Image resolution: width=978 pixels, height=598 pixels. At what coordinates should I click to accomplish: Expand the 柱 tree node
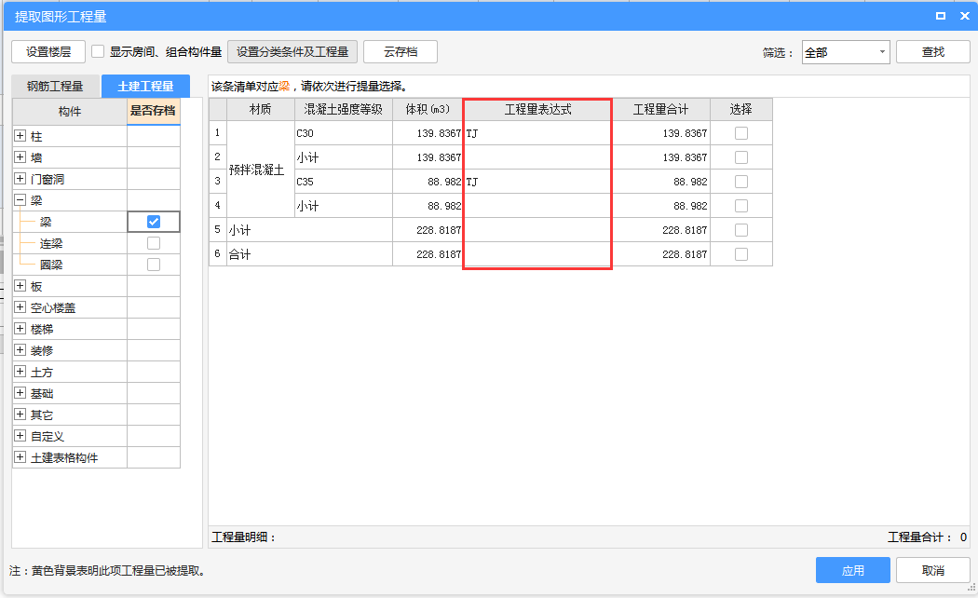coord(20,136)
